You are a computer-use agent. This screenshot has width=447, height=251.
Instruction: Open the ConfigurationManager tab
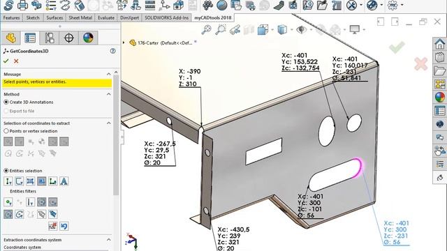coord(50,38)
